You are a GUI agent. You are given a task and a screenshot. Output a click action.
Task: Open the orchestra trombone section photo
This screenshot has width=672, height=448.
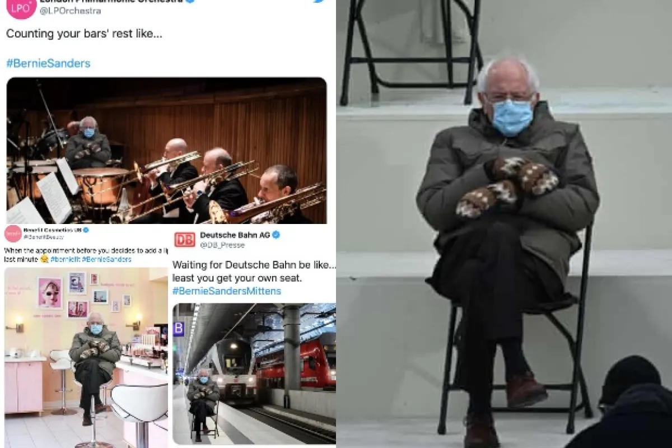166,151
